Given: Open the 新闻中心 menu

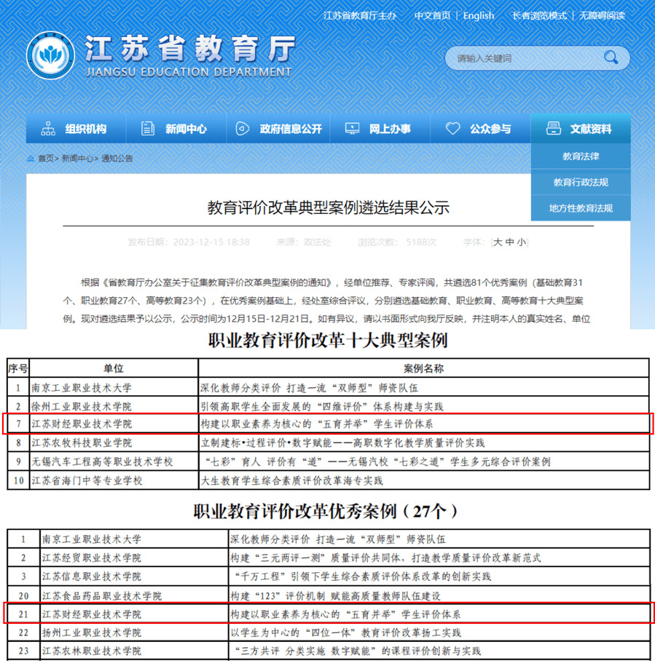Looking at the screenshot, I should (x=176, y=128).
